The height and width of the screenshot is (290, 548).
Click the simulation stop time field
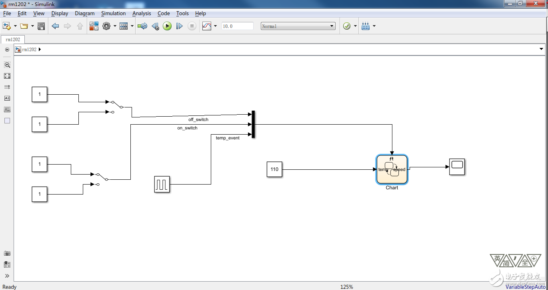(x=237, y=26)
